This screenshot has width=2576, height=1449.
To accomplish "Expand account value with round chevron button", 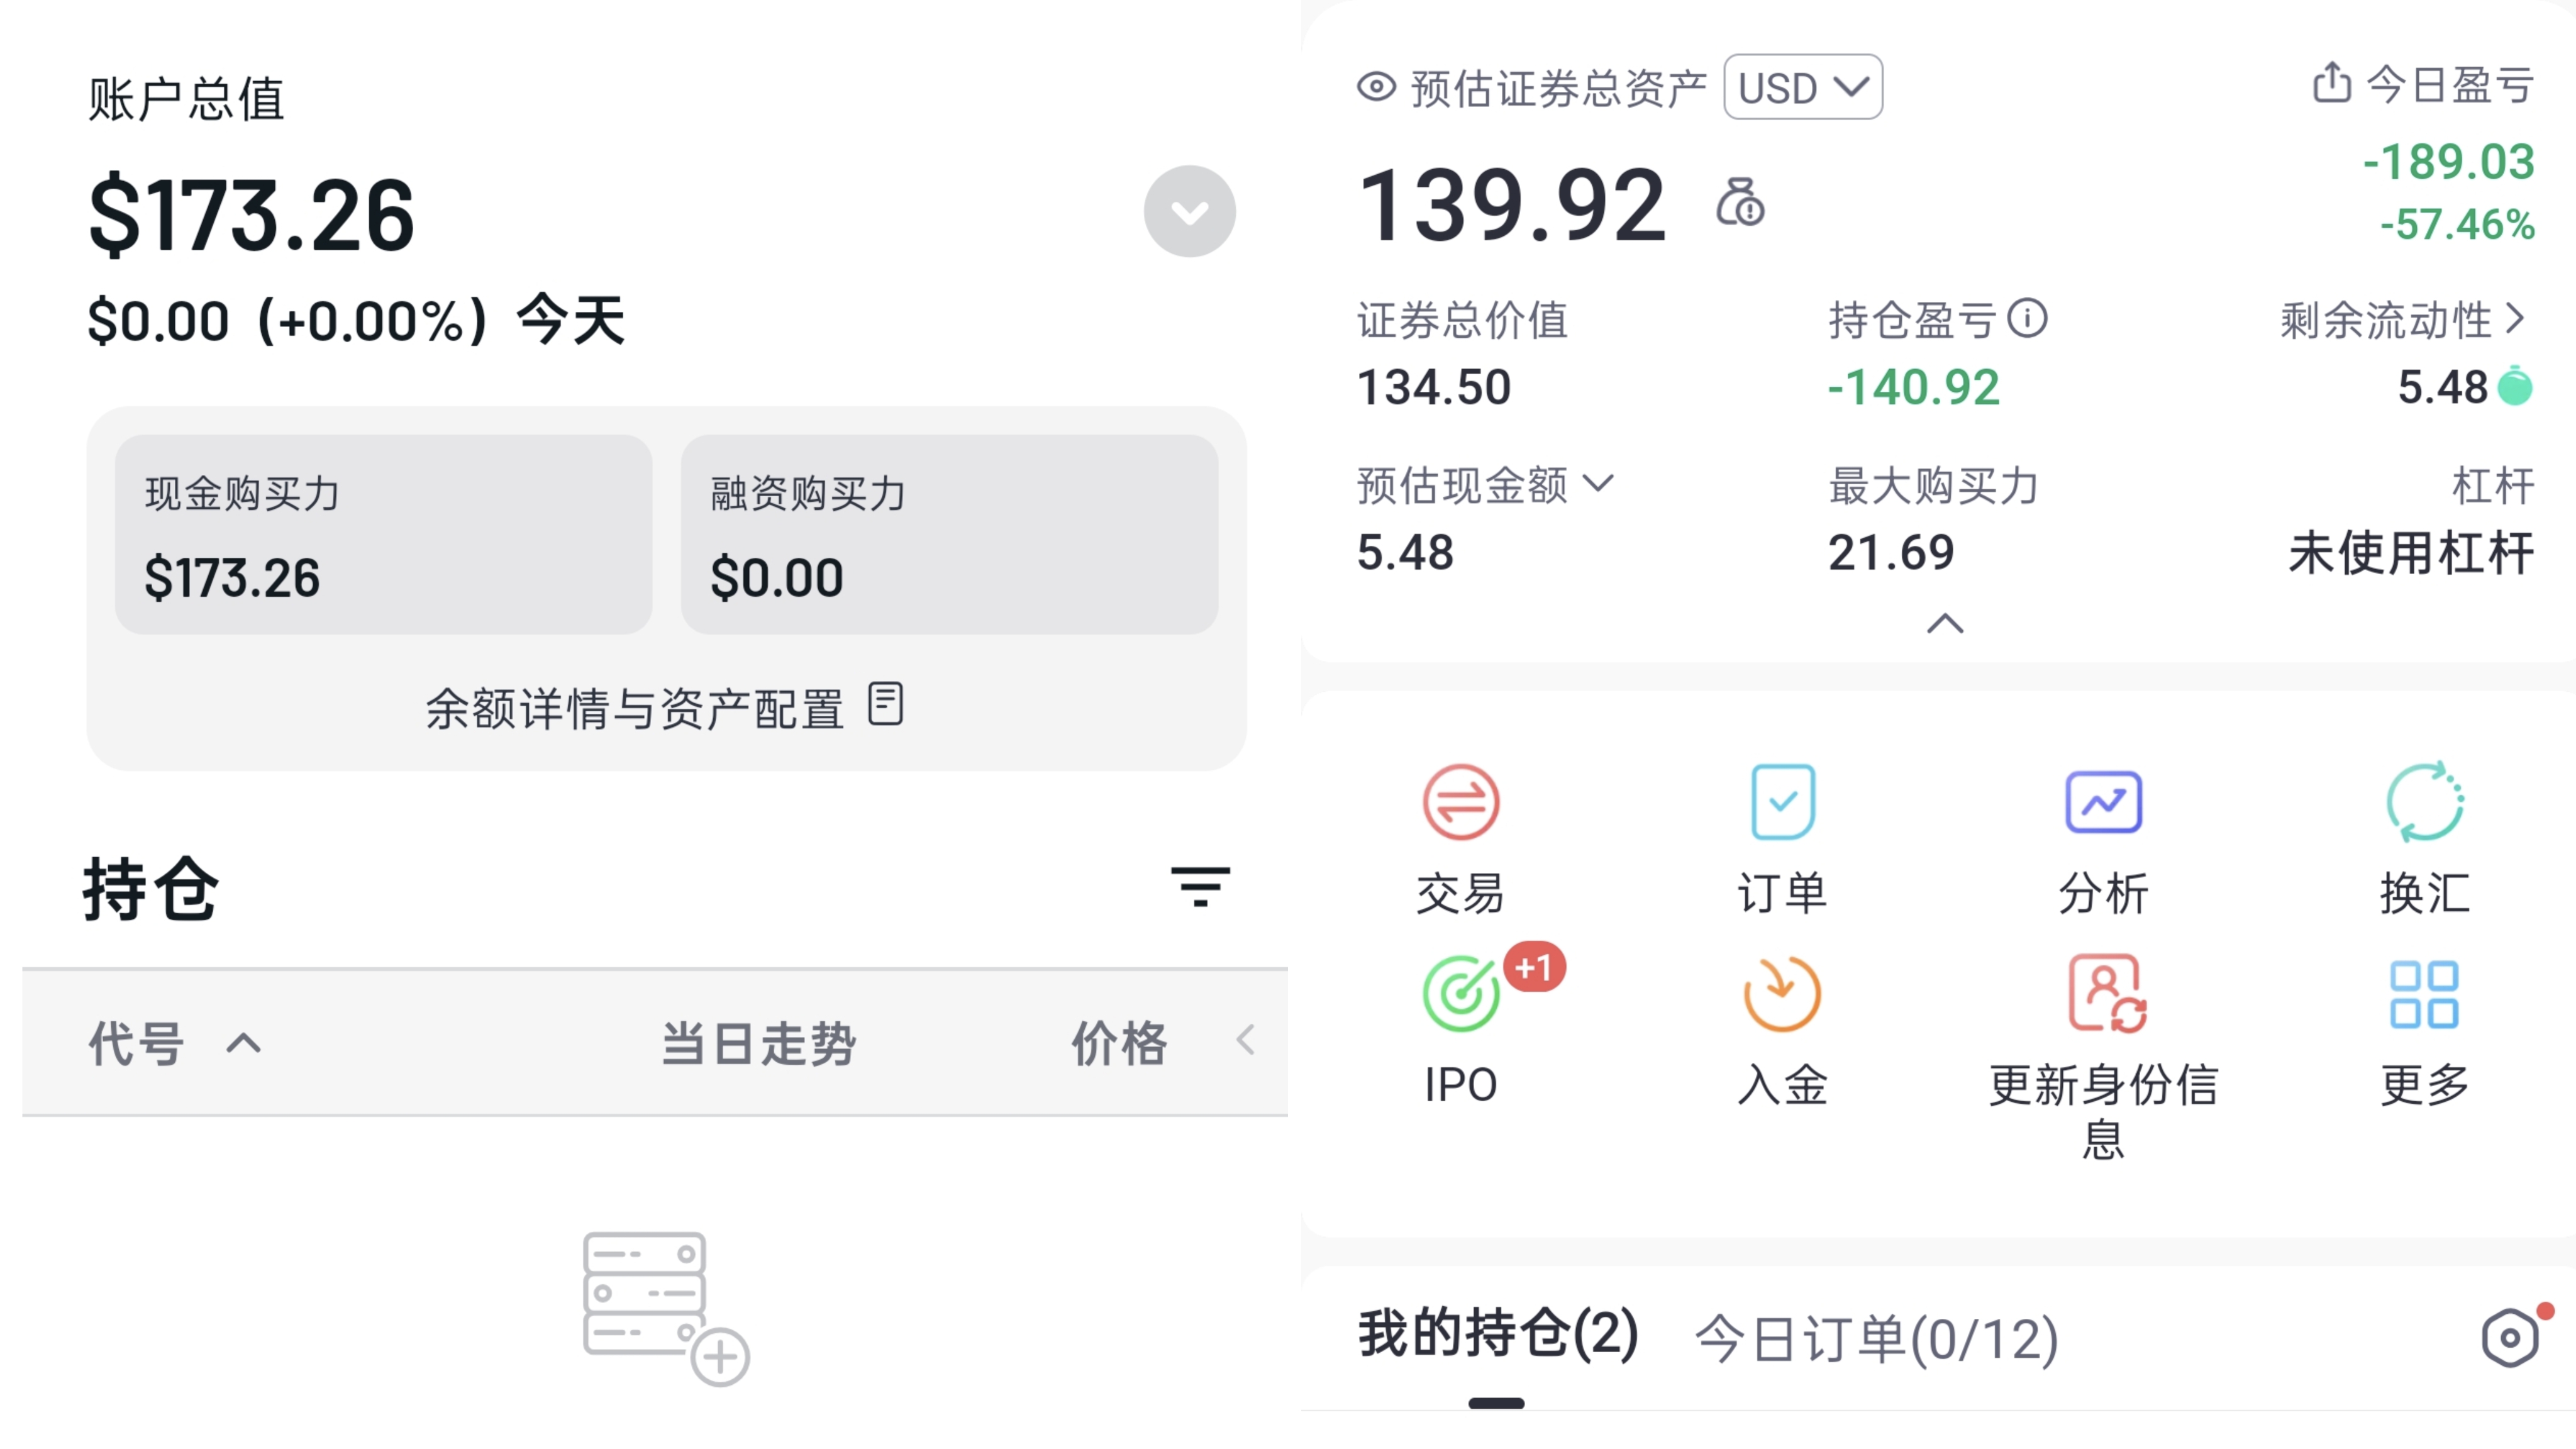I will [1189, 211].
